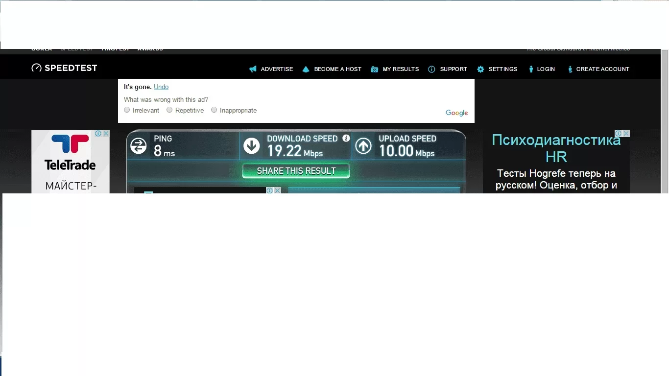Click the page's vertical scrollbar
Image resolution: width=669 pixels, height=376 pixels.
(x=665, y=121)
